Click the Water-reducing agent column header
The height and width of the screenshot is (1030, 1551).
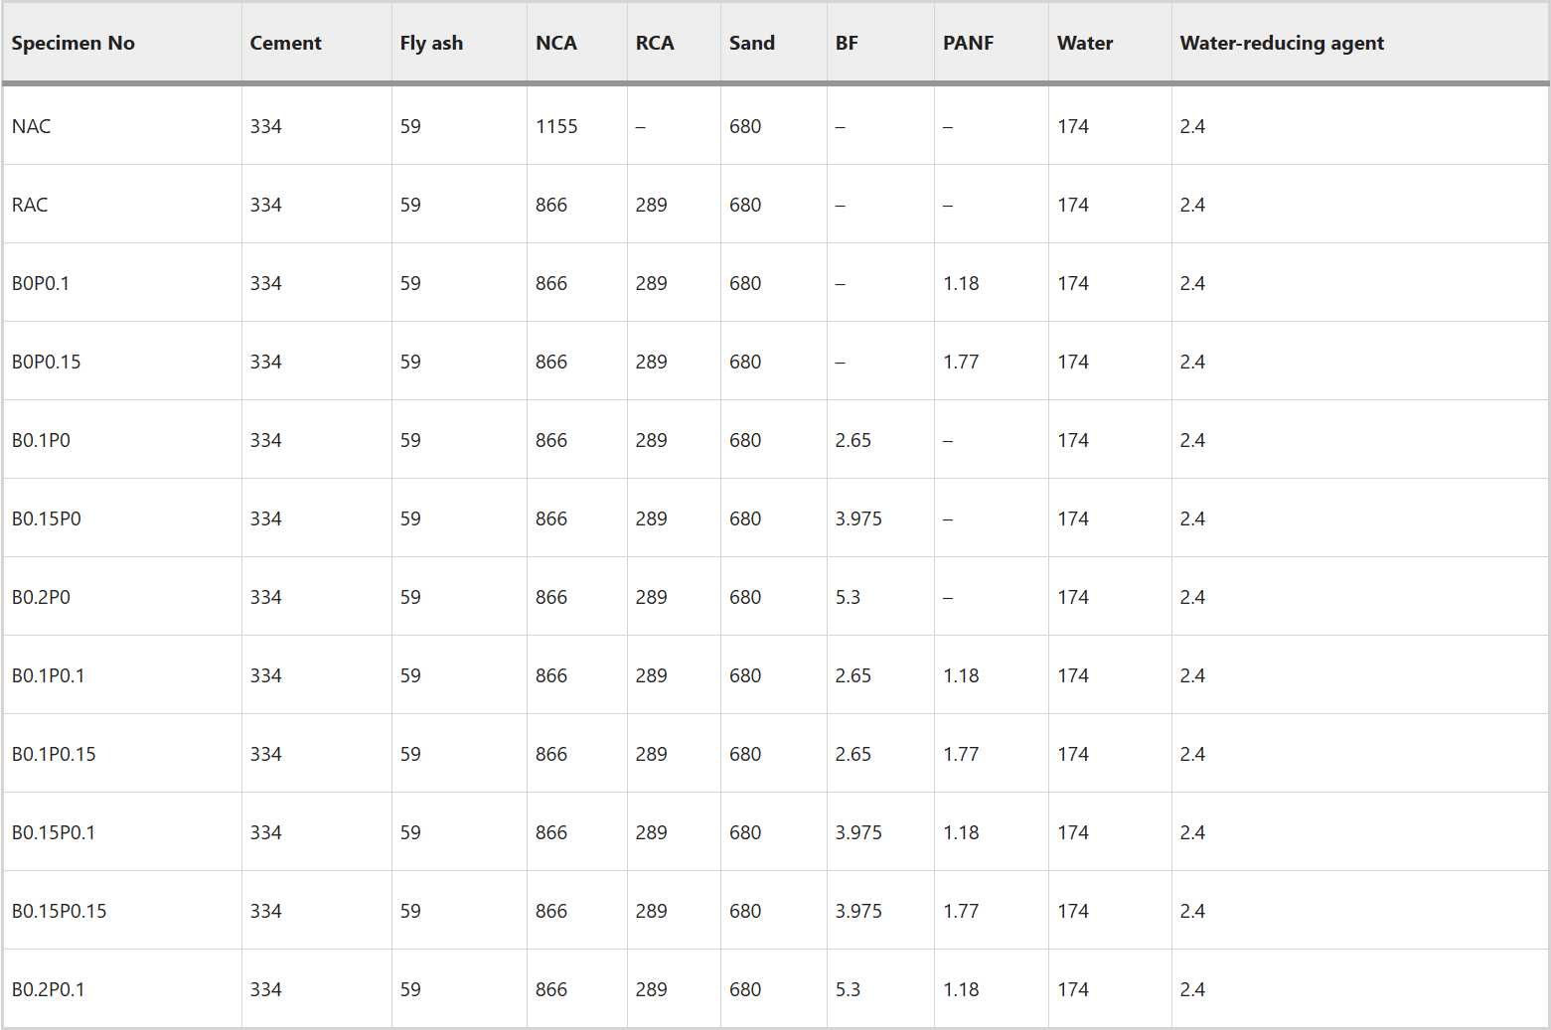click(1282, 43)
